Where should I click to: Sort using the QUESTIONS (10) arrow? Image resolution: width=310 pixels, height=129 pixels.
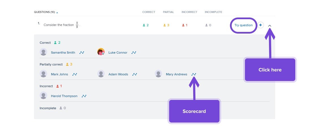(57, 12)
